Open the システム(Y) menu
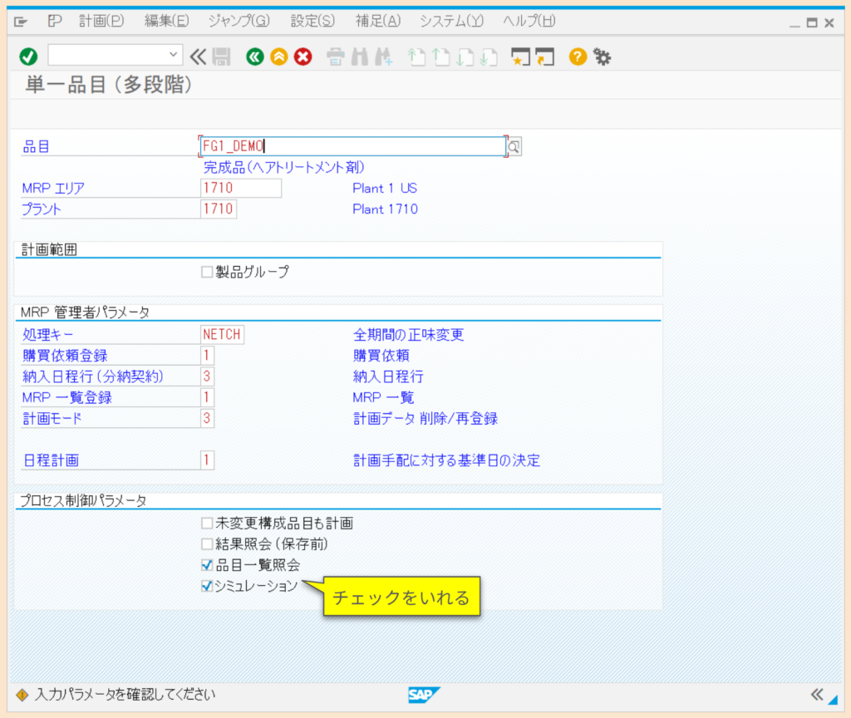The width and height of the screenshot is (851, 718). (451, 21)
